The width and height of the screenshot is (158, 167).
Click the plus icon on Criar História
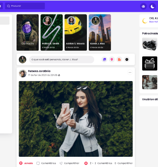(27, 29)
